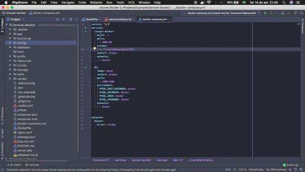Screen dimensions: 305x172
Task: Open the Event Log
Action: [290, 165]
